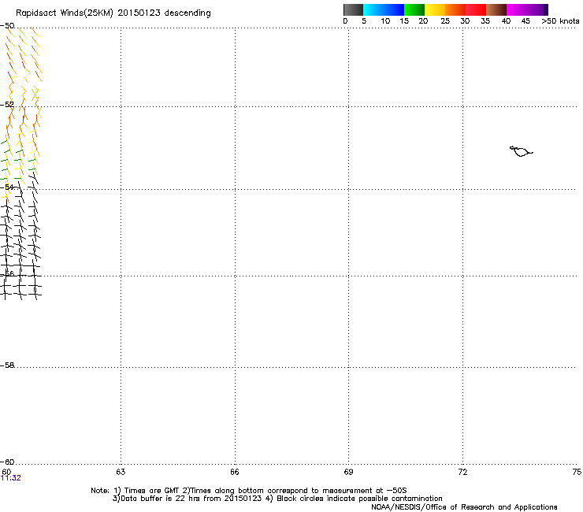Viewport: 583px width, 512px height.
Task: Click the '66' longitude axis label
Action: click(235, 472)
